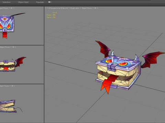Click the yellow Total statistics header
The width and height of the screenshot is (165, 123).
point(55,13)
